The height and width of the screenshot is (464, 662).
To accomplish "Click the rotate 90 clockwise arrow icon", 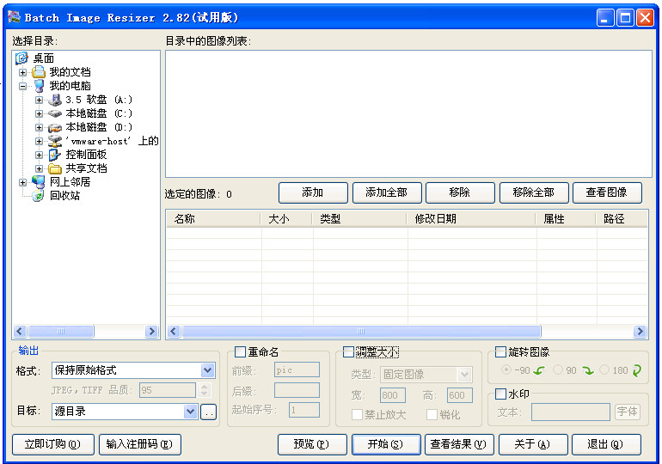I will [588, 371].
